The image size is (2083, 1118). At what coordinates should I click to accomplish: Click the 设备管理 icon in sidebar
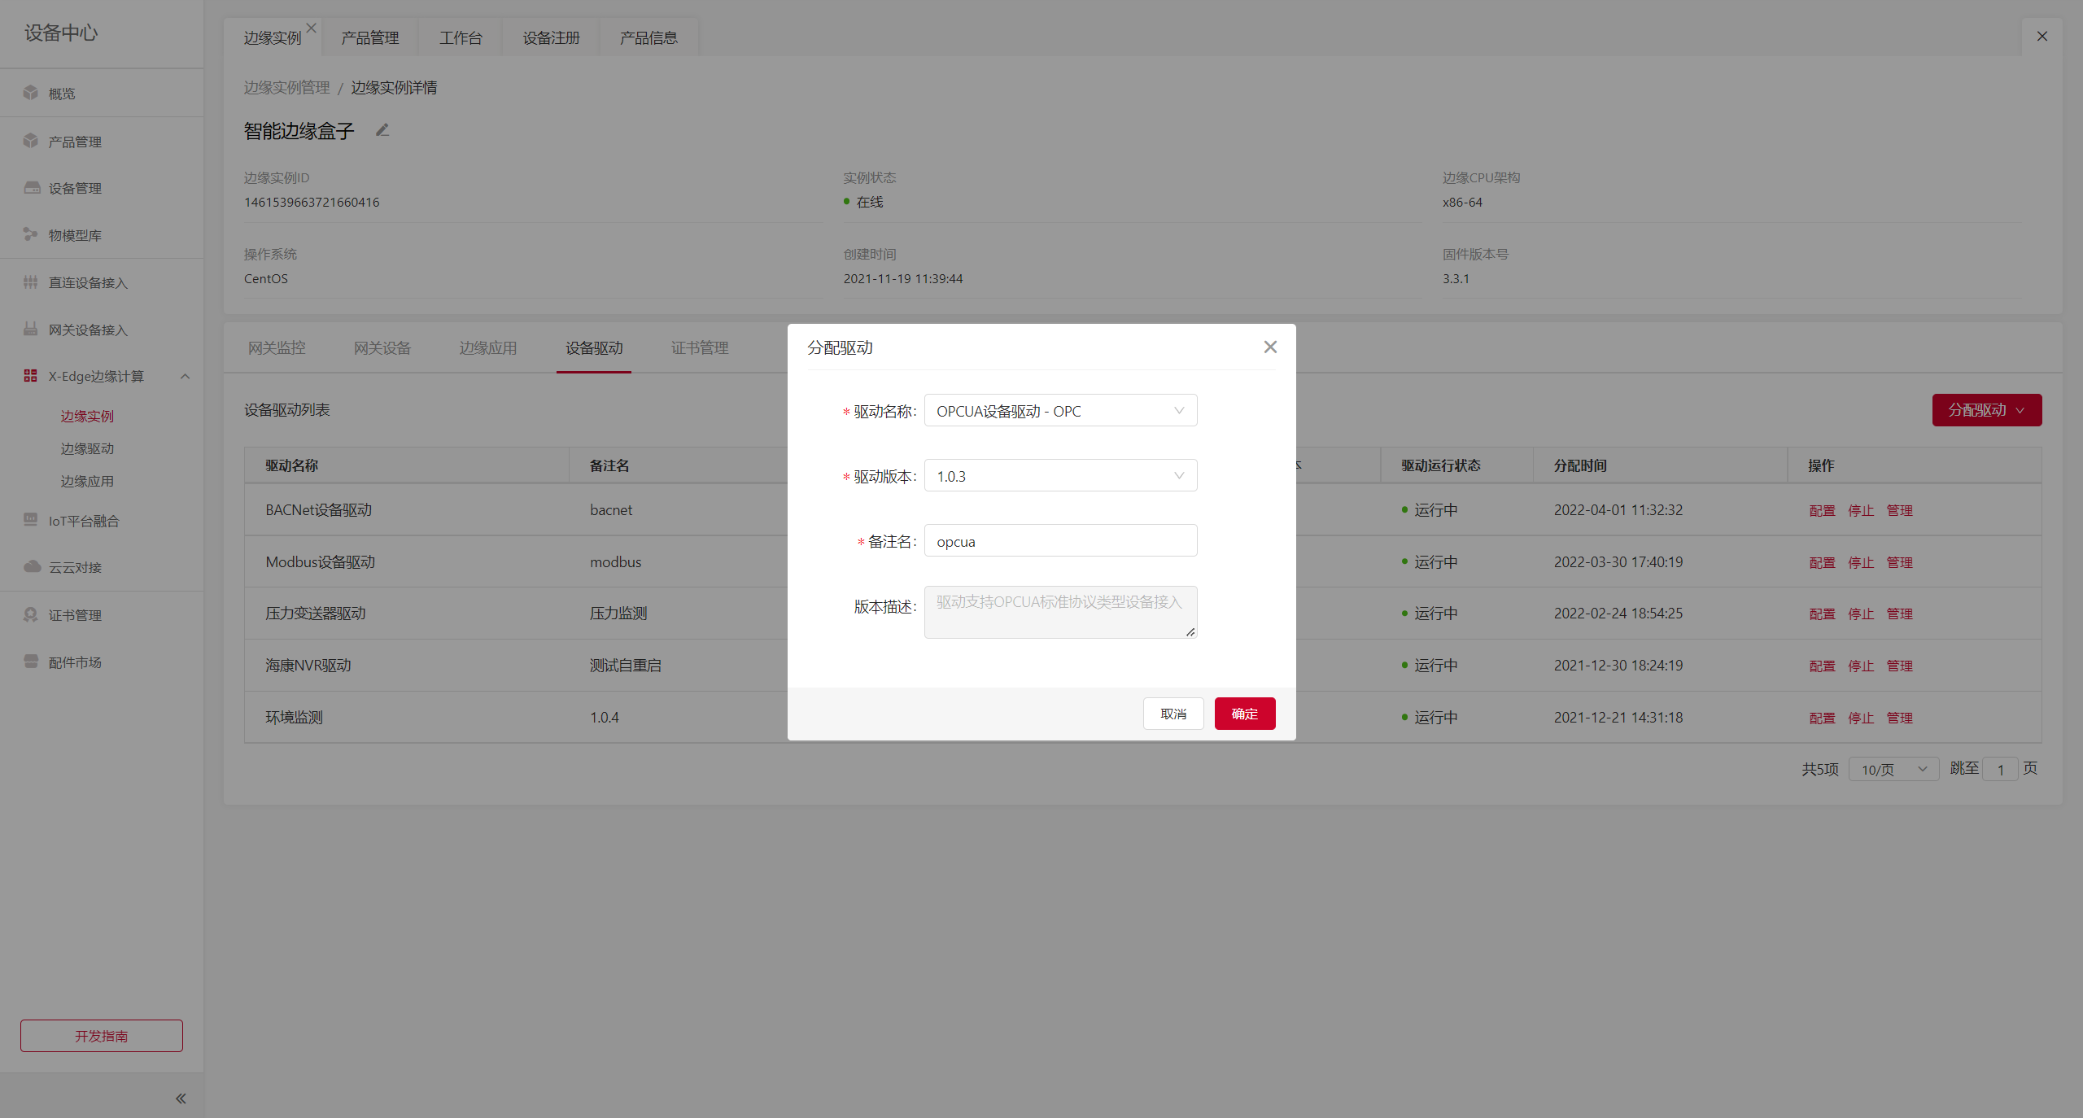[x=31, y=188]
